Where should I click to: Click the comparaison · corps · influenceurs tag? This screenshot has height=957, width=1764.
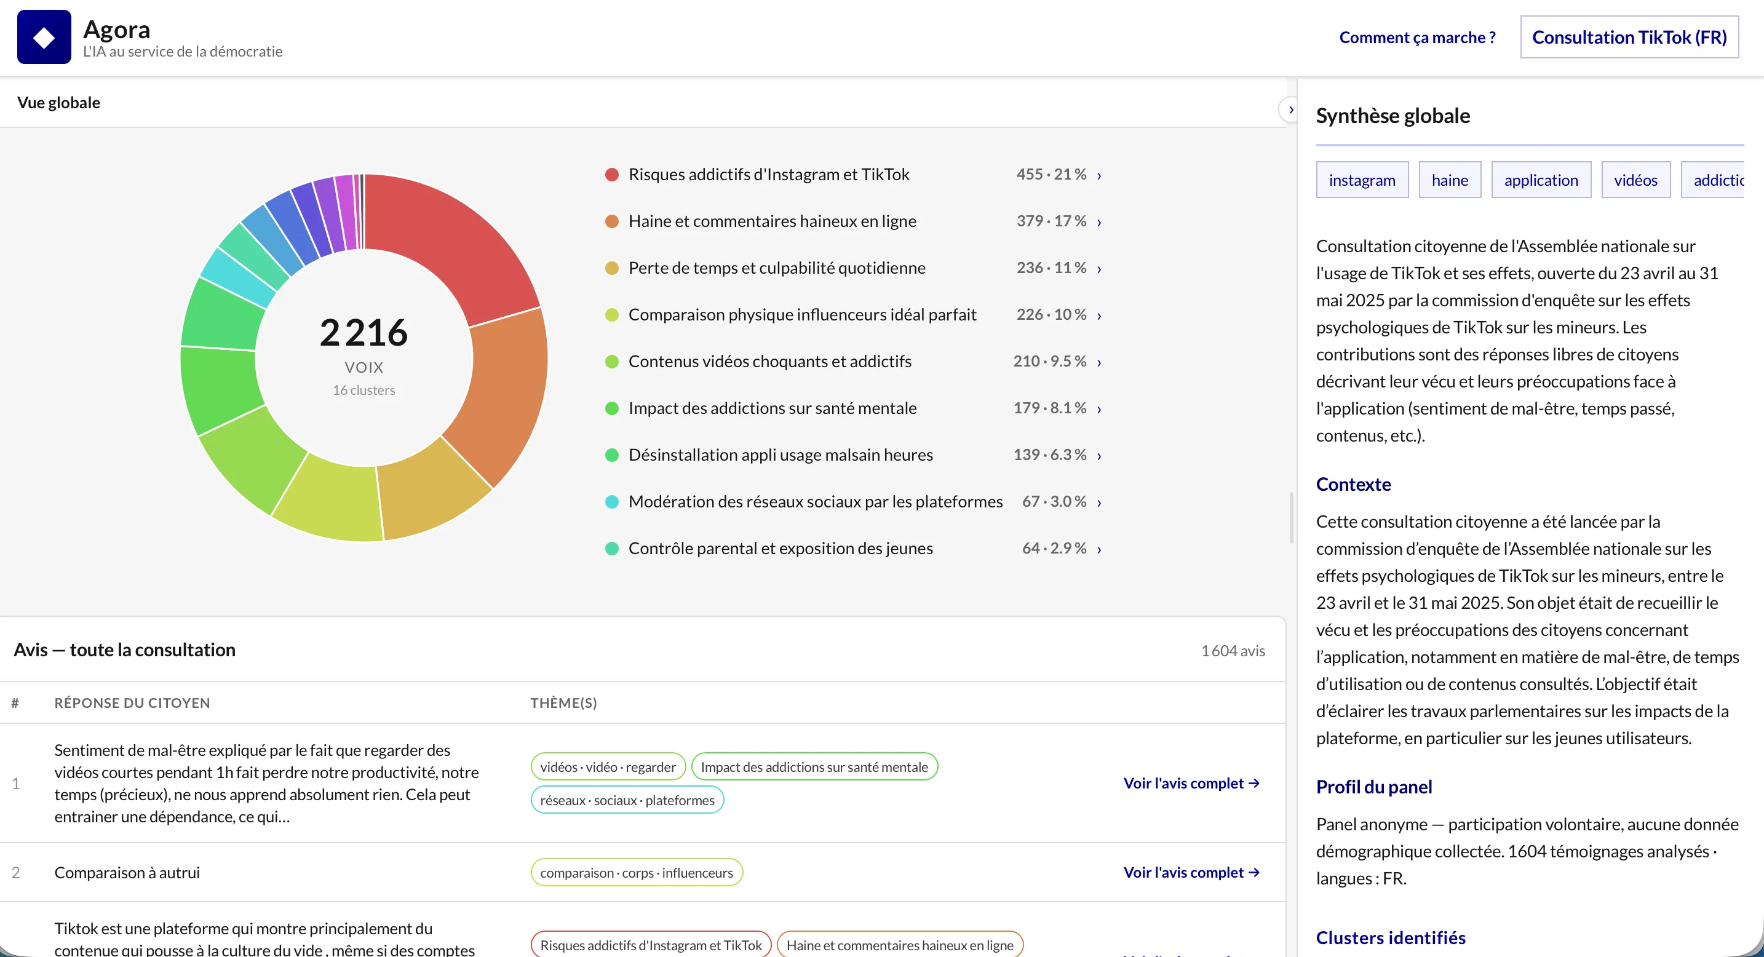[636, 873]
